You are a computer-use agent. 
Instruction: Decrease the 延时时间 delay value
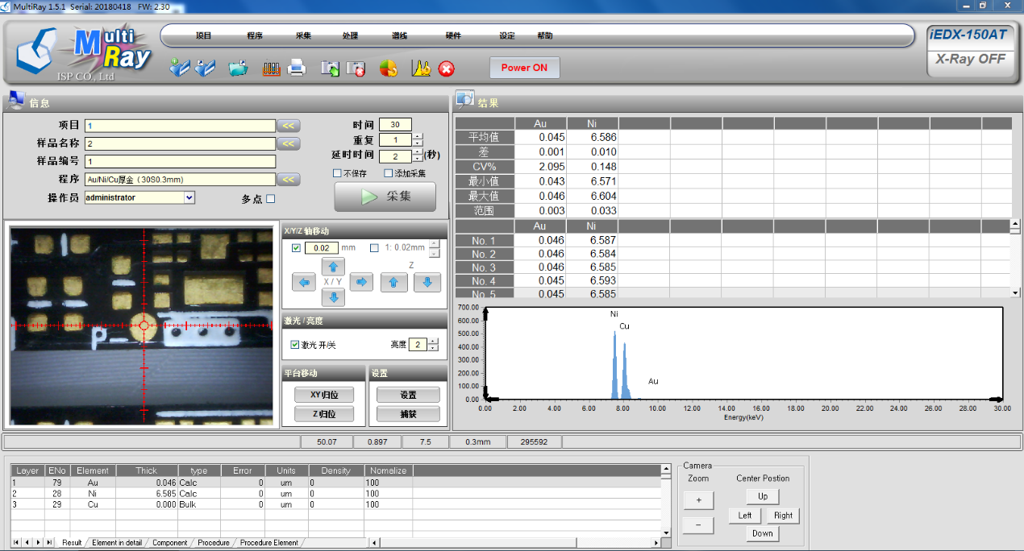coord(418,159)
